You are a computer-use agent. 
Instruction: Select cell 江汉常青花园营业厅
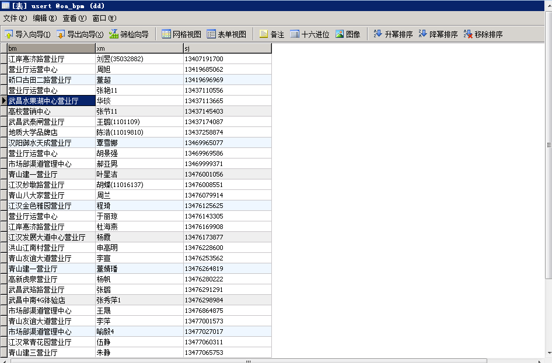[x=51, y=342]
